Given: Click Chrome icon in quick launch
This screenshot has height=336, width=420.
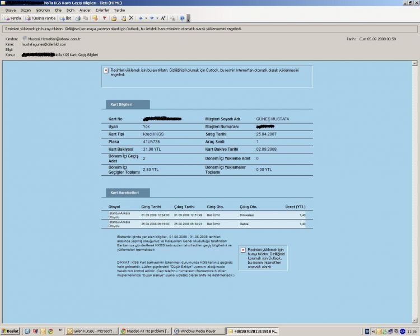Looking at the screenshot, I should pos(50,332).
